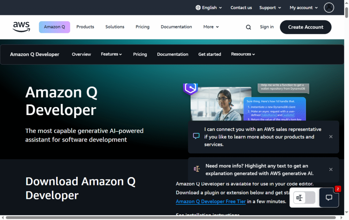Viewport: 349px width, 220px height.
Task: Open the chat bubble widget button
Action: coord(329,198)
